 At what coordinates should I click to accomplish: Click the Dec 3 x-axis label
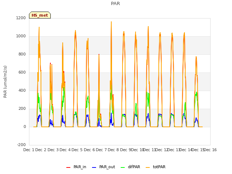pyautogui.click(x=53, y=150)
